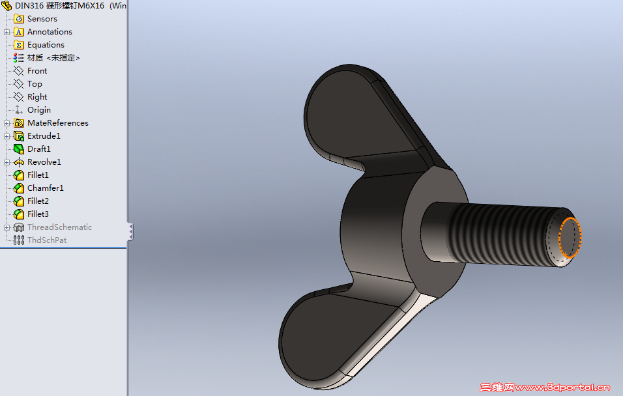
Task: Select the 材质 <未指定> material entry
Action: tap(53, 58)
